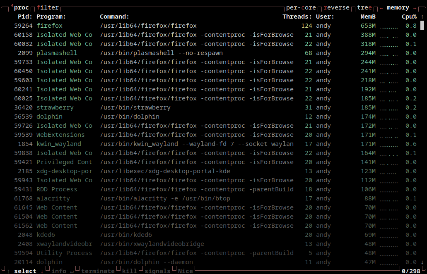Click the Pid: column header

point(25,17)
